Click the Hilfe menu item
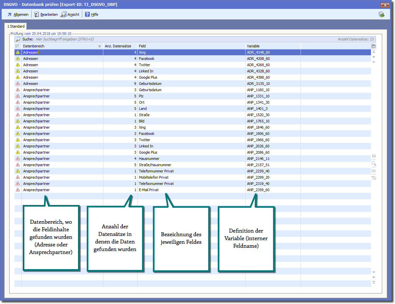 tap(92, 14)
